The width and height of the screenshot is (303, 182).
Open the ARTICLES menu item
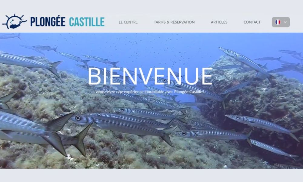tap(219, 22)
